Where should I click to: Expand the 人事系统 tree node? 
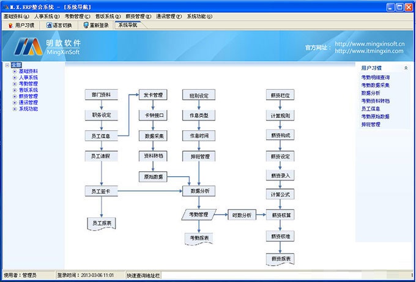[15, 78]
